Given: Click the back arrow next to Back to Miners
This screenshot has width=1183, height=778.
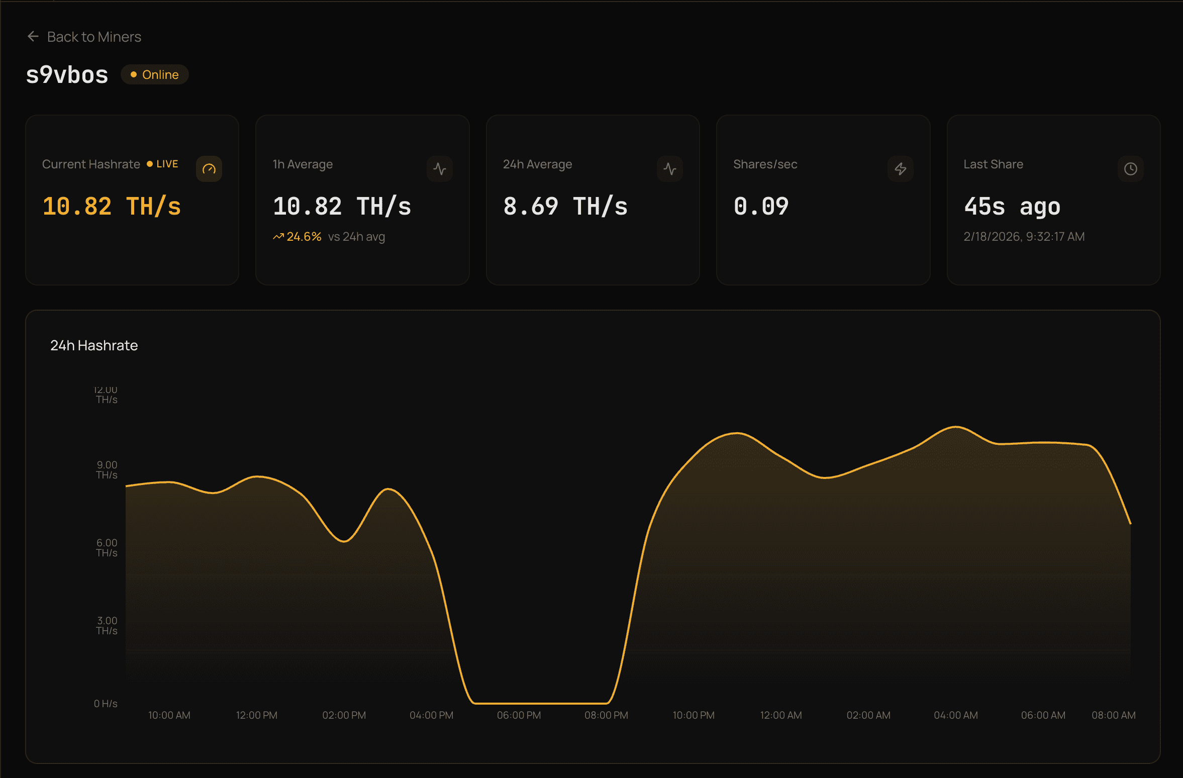Looking at the screenshot, I should (x=33, y=36).
